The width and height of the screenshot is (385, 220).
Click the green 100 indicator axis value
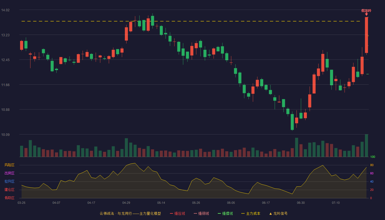tap(373, 157)
